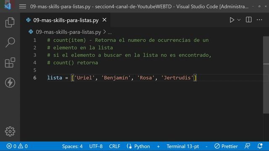Click the braces icon beside Python
This screenshot has height=151, width=269.
pos(129,146)
